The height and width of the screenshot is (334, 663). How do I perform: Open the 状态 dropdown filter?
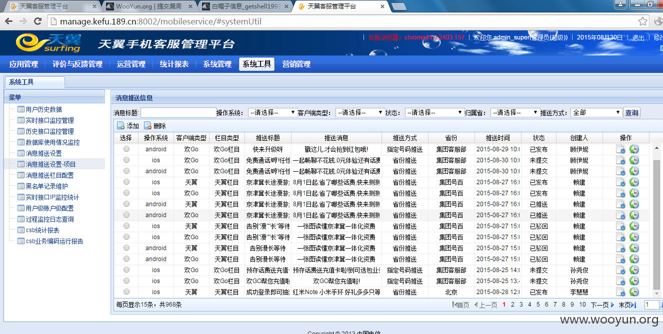(x=434, y=112)
